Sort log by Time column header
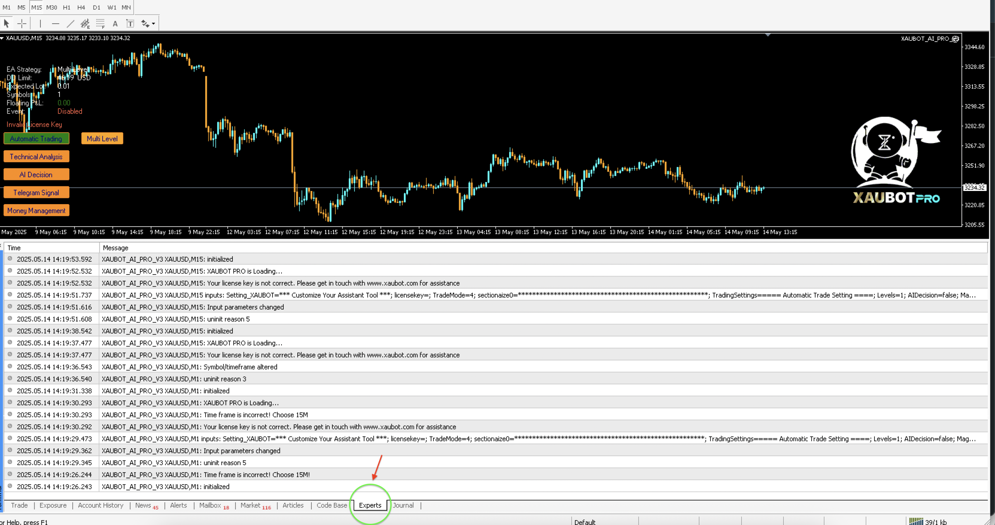The height and width of the screenshot is (525, 995). 52,248
